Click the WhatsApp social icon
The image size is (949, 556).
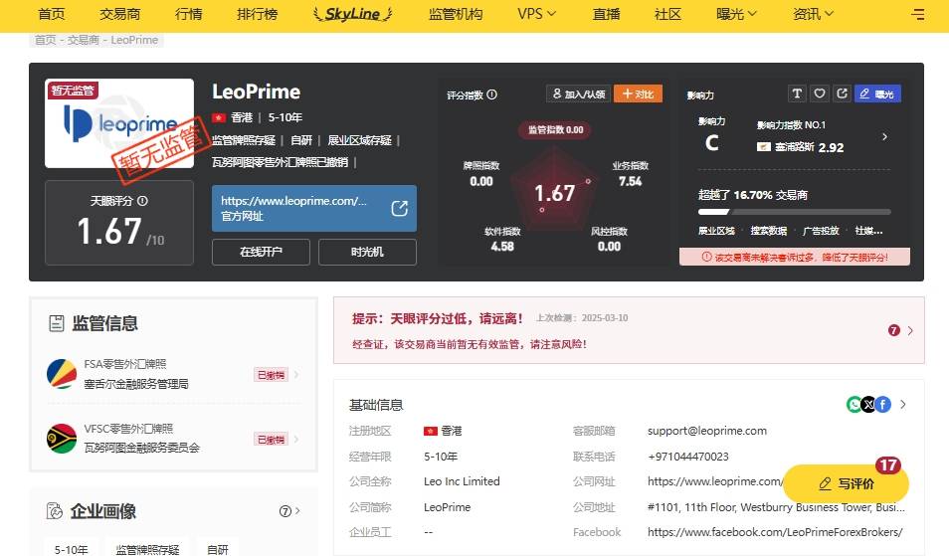pyautogui.click(x=854, y=404)
